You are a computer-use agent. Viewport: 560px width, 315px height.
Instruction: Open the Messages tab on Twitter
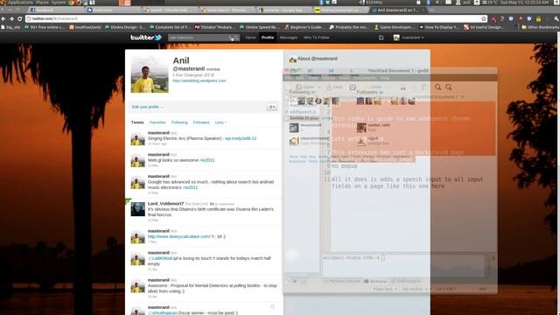(288, 38)
